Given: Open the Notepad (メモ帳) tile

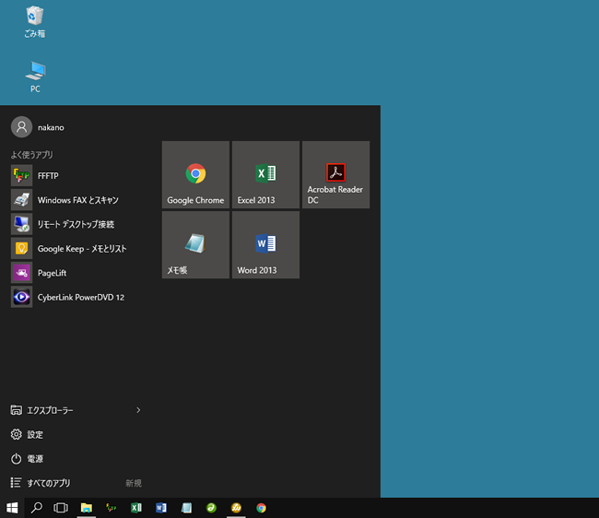Looking at the screenshot, I should (x=195, y=244).
